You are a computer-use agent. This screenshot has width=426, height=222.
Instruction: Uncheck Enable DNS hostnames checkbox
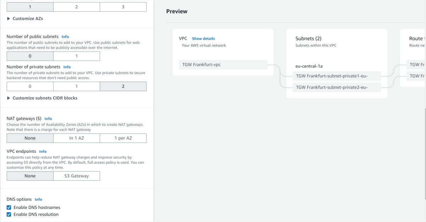click(9, 207)
